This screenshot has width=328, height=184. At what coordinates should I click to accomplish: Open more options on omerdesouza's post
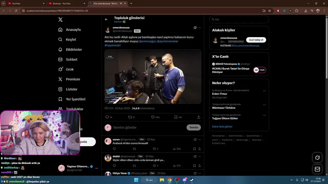[200, 28]
